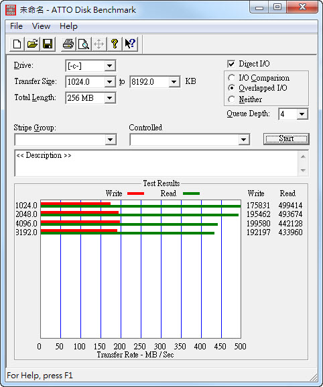323x387 pixels.
Task: Click Description scrollbar up arrow
Action: [x=303, y=157]
